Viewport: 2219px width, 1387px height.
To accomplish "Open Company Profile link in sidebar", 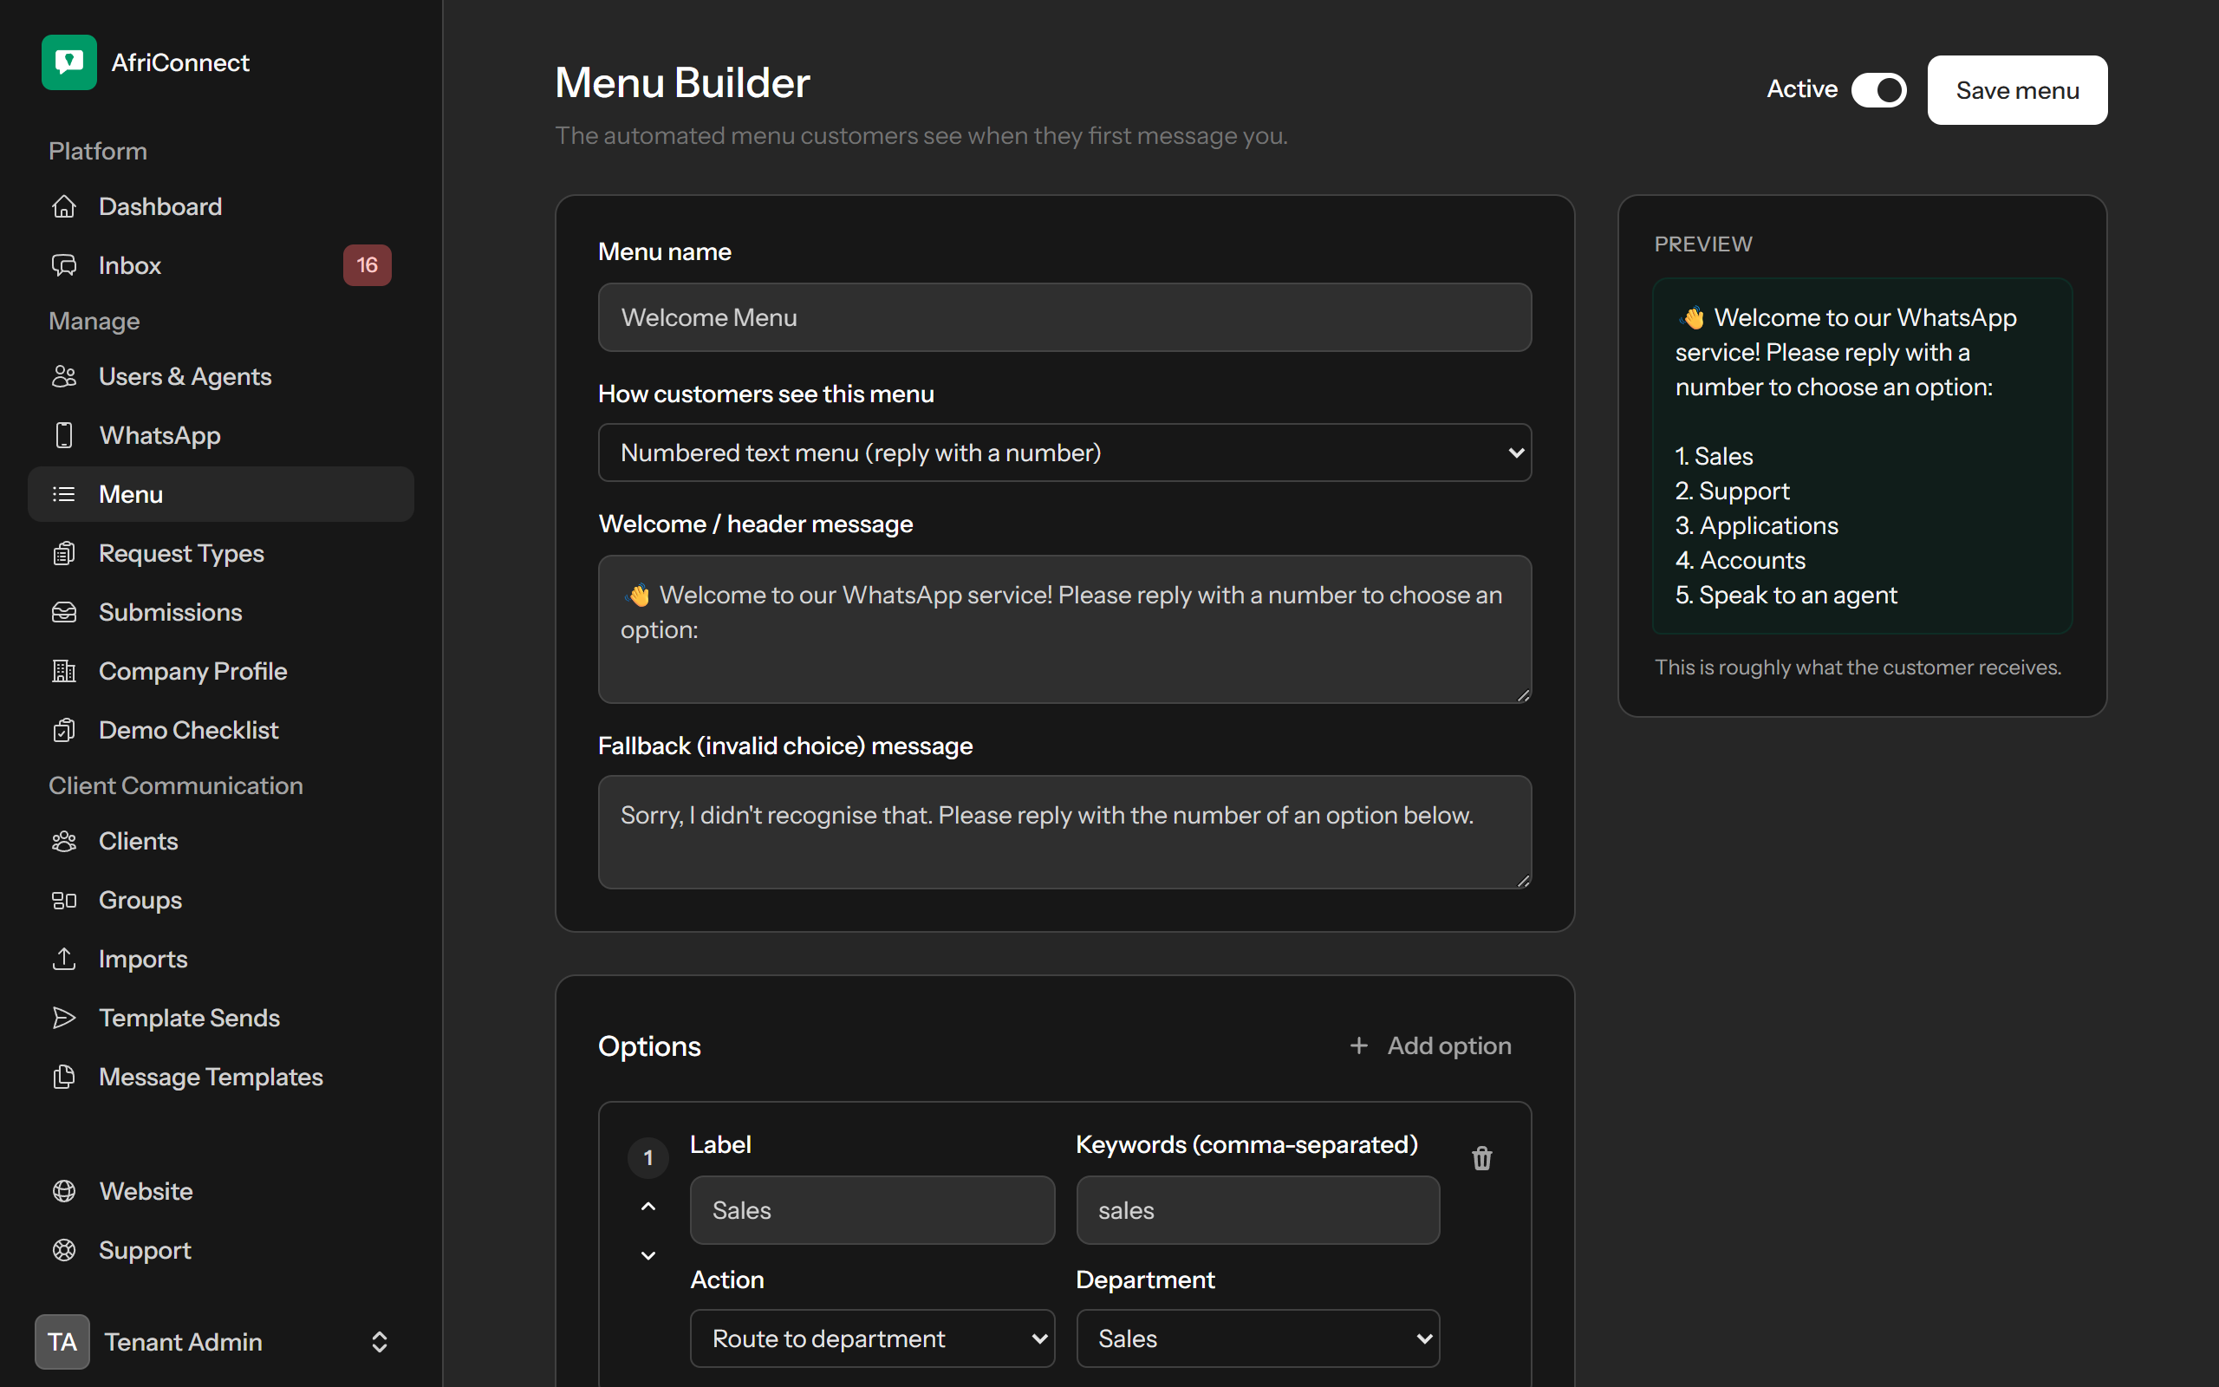I will (221, 671).
